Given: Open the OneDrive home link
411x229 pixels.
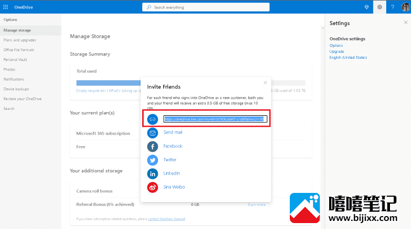Looking at the screenshot, I should tap(24, 7).
